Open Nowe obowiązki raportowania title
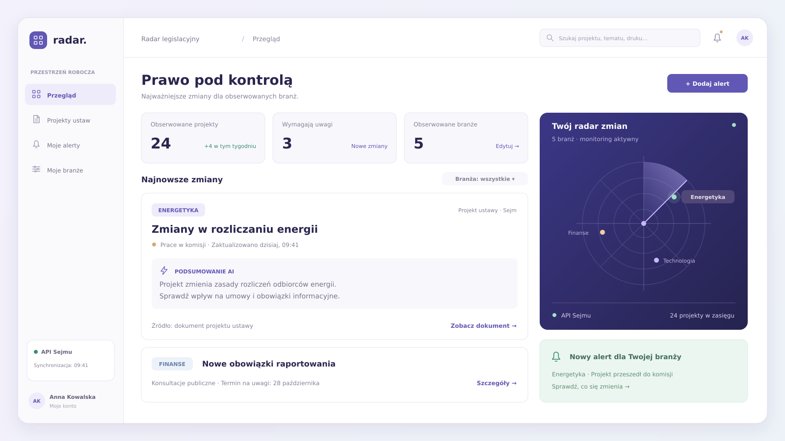The image size is (785, 441). coord(269,364)
